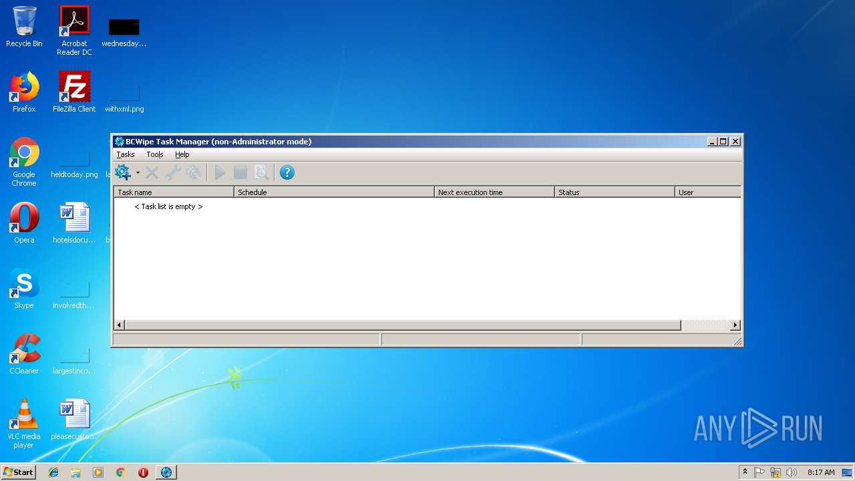Click the 8:17 AM system clock

821,472
